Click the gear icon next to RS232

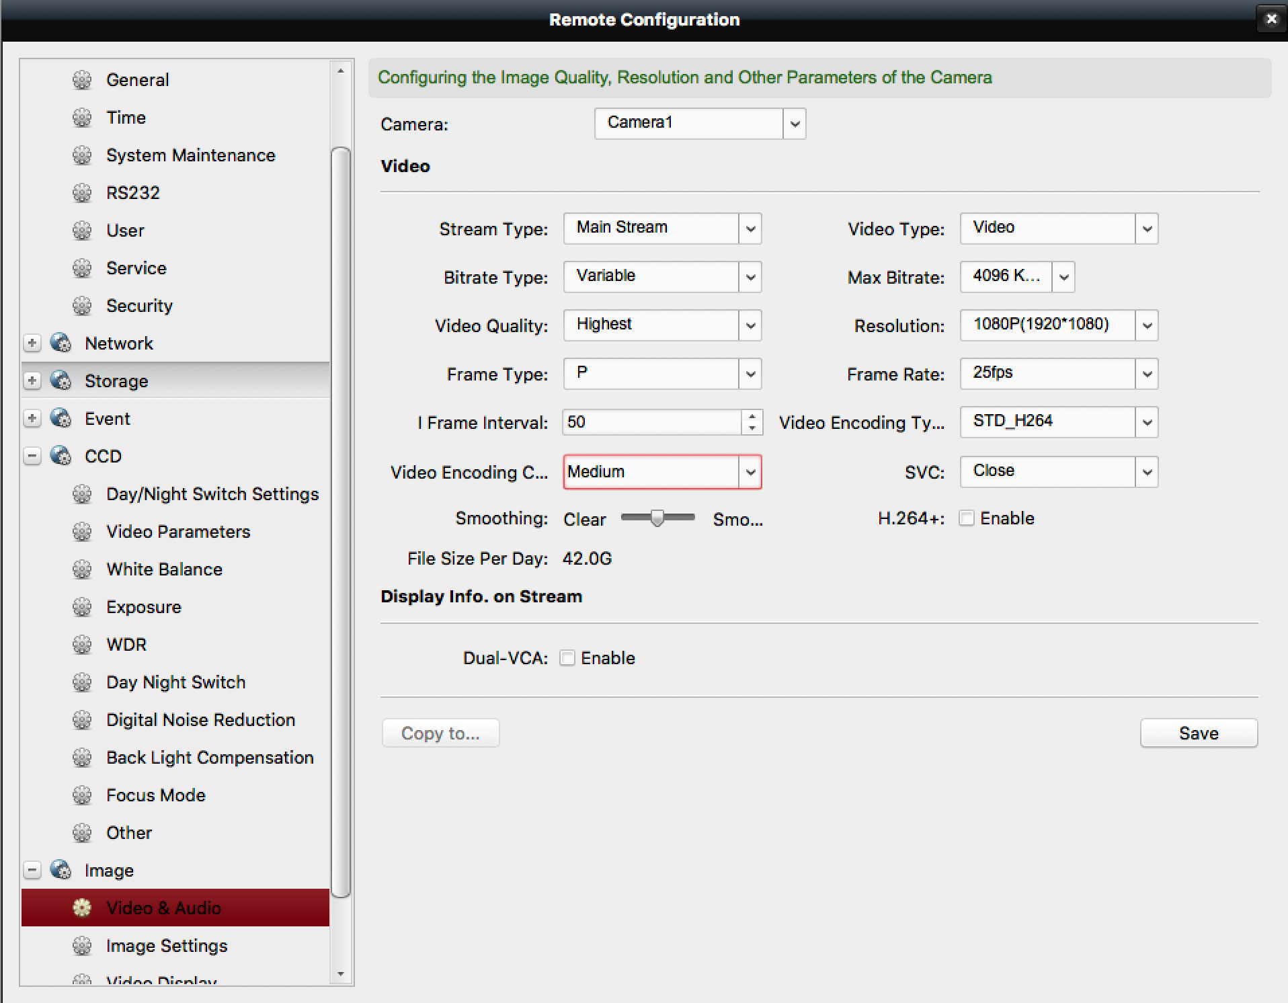tap(82, 193)
